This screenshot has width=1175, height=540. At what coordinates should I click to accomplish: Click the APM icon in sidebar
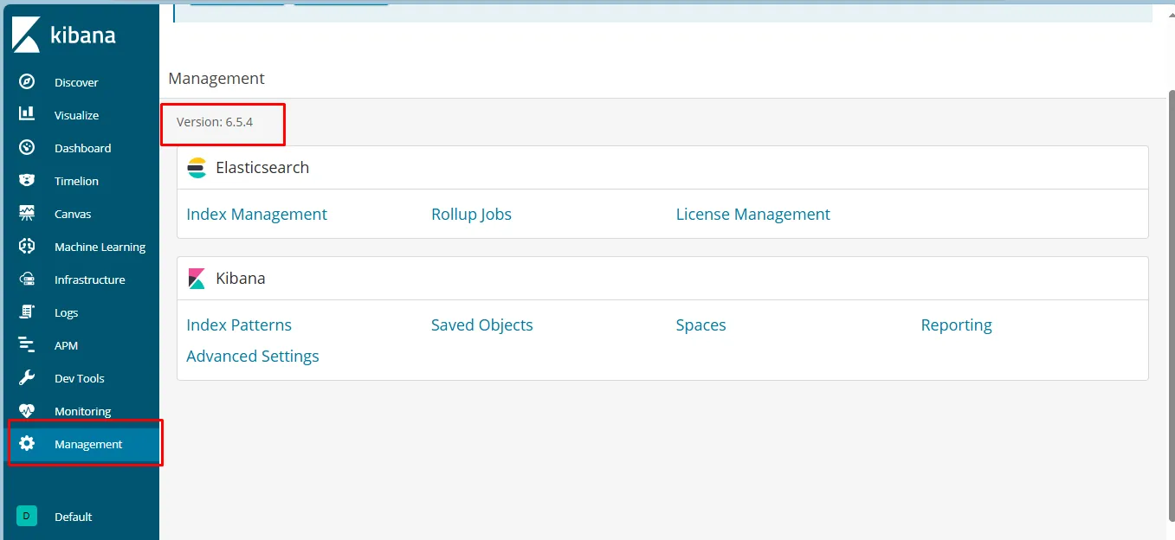27,344
